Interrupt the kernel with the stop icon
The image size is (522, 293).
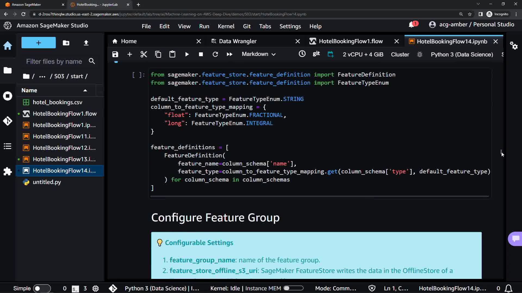(x=201, y=54)
